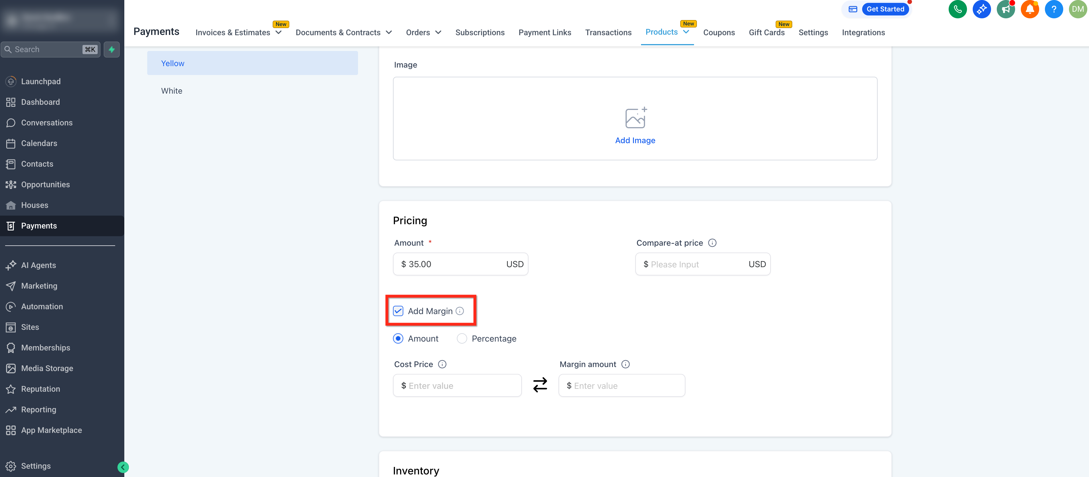The image size is (1089, 477).
Task: Select the White variant in list
Action: pos(172,91)
